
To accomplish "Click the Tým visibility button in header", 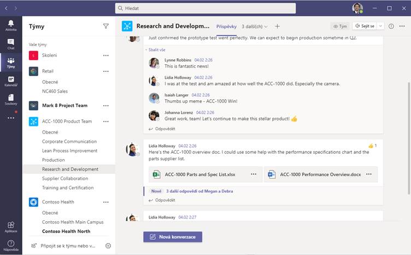I will click(x=340, y=26).
